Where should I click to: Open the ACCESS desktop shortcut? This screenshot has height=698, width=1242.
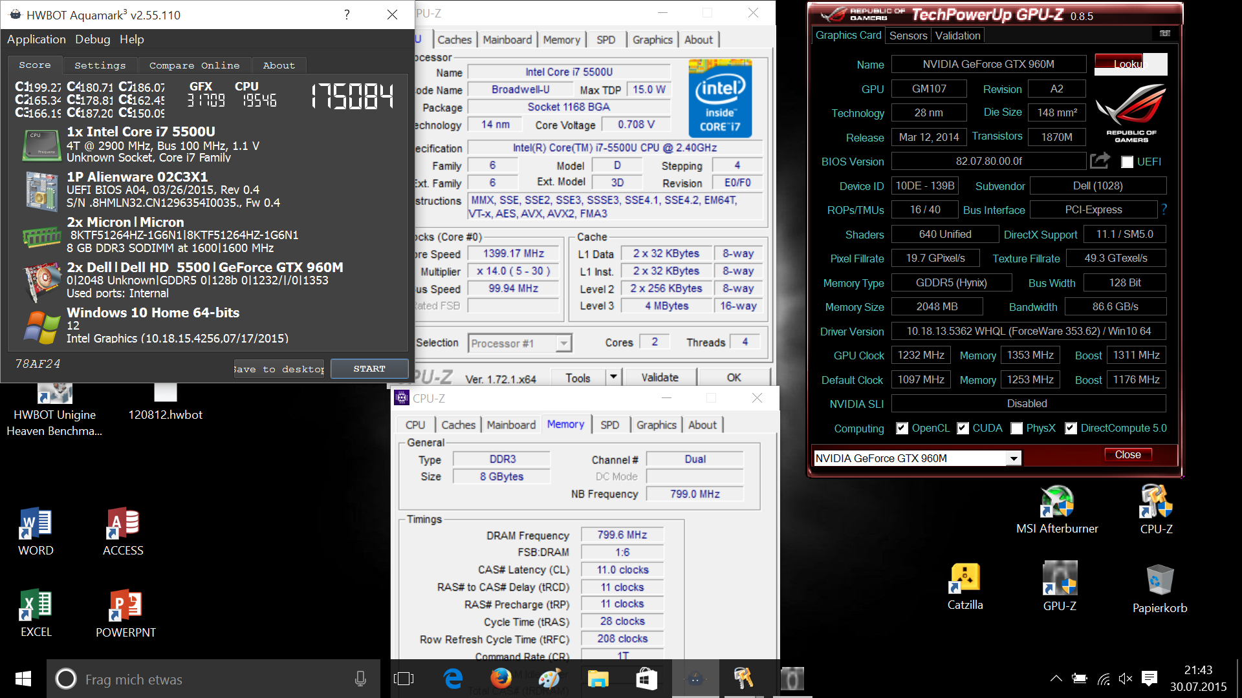click(x=123, y=531)
